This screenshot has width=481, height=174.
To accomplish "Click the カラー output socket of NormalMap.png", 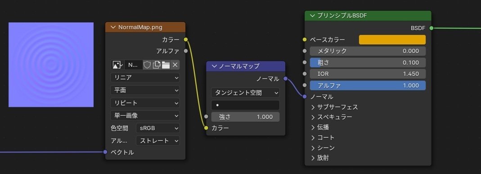I will tap(185, 39).
